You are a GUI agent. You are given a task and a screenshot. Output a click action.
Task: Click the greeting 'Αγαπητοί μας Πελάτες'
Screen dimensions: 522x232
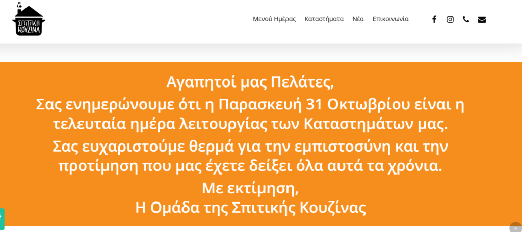click(x=250, y=82)
